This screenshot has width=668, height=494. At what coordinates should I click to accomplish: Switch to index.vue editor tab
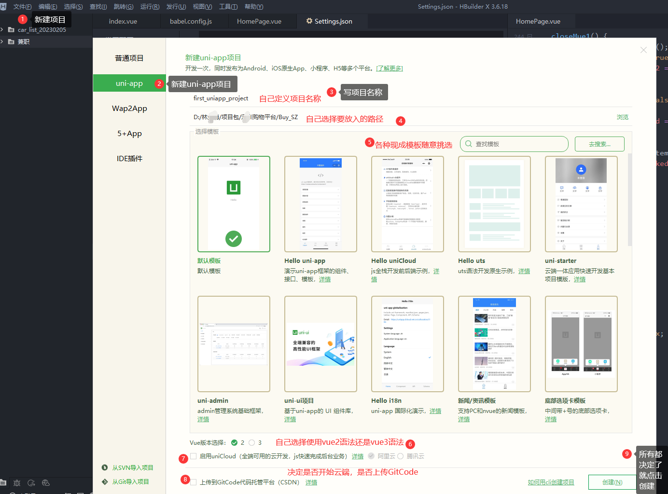click(123, 21)
